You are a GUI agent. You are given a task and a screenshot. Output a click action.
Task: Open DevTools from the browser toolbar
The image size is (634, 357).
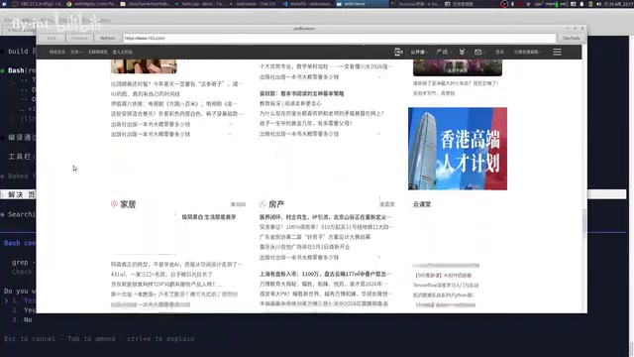click(572, 38)
